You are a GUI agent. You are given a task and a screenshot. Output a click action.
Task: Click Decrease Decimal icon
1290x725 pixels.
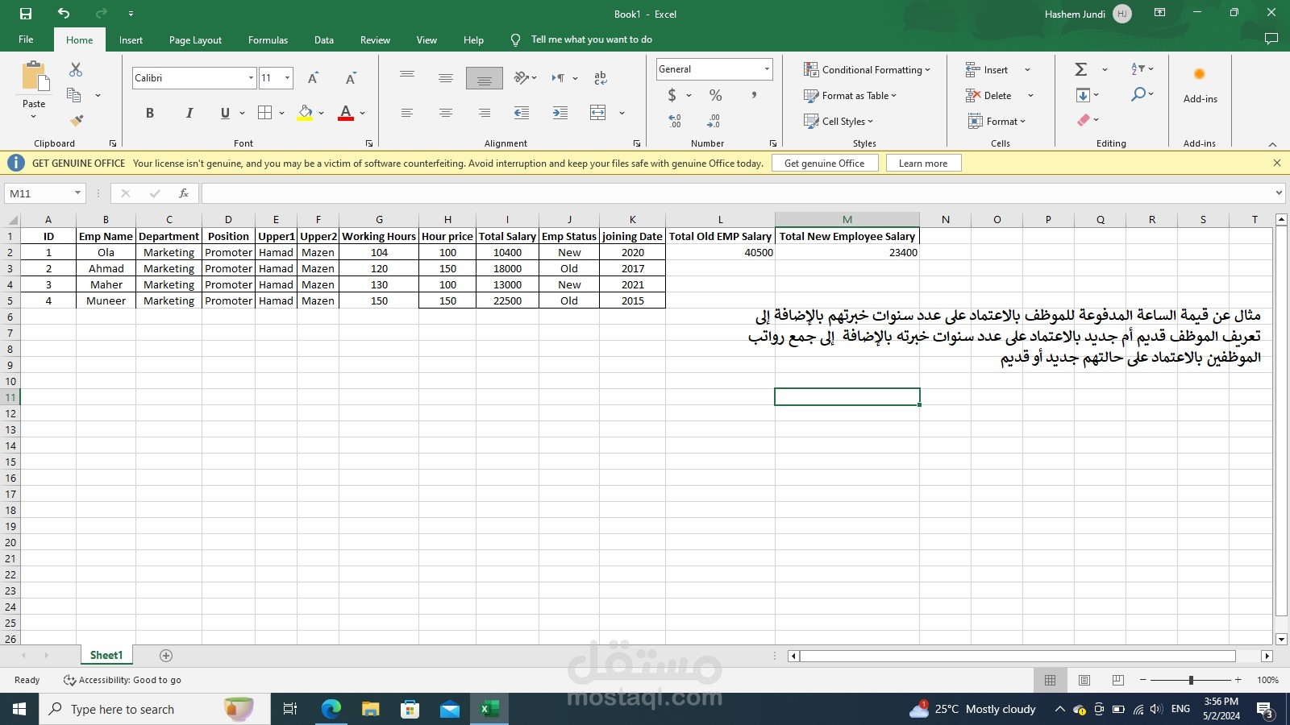(714, 121)
